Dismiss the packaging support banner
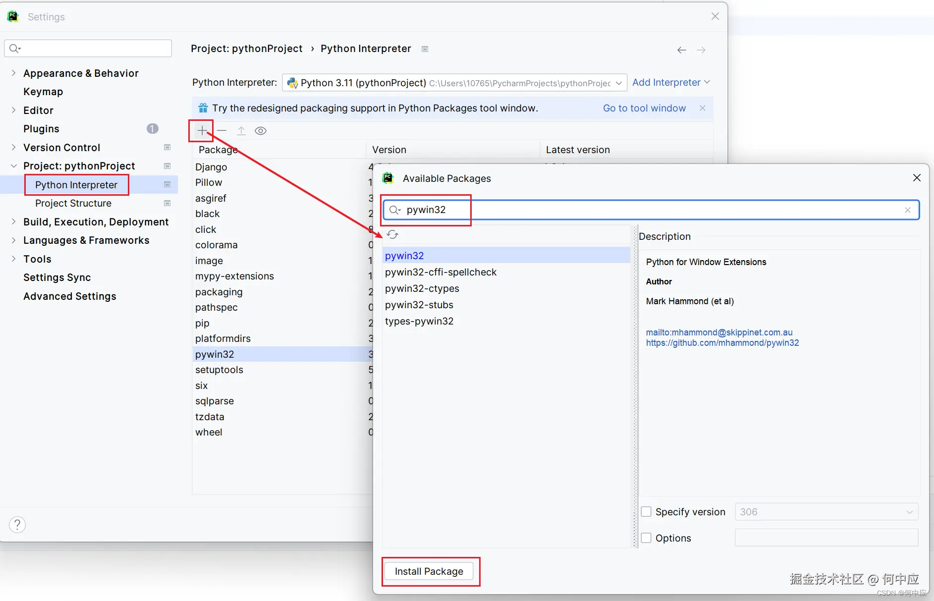934x601 pixels. pos(703,108)
